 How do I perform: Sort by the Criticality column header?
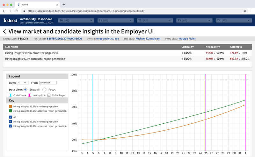click(187, 47)
